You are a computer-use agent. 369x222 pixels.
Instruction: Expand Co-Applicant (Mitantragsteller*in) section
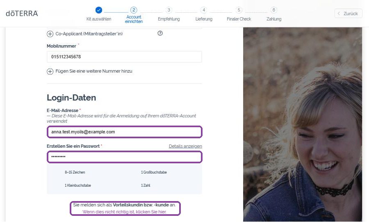pos(89,34)
